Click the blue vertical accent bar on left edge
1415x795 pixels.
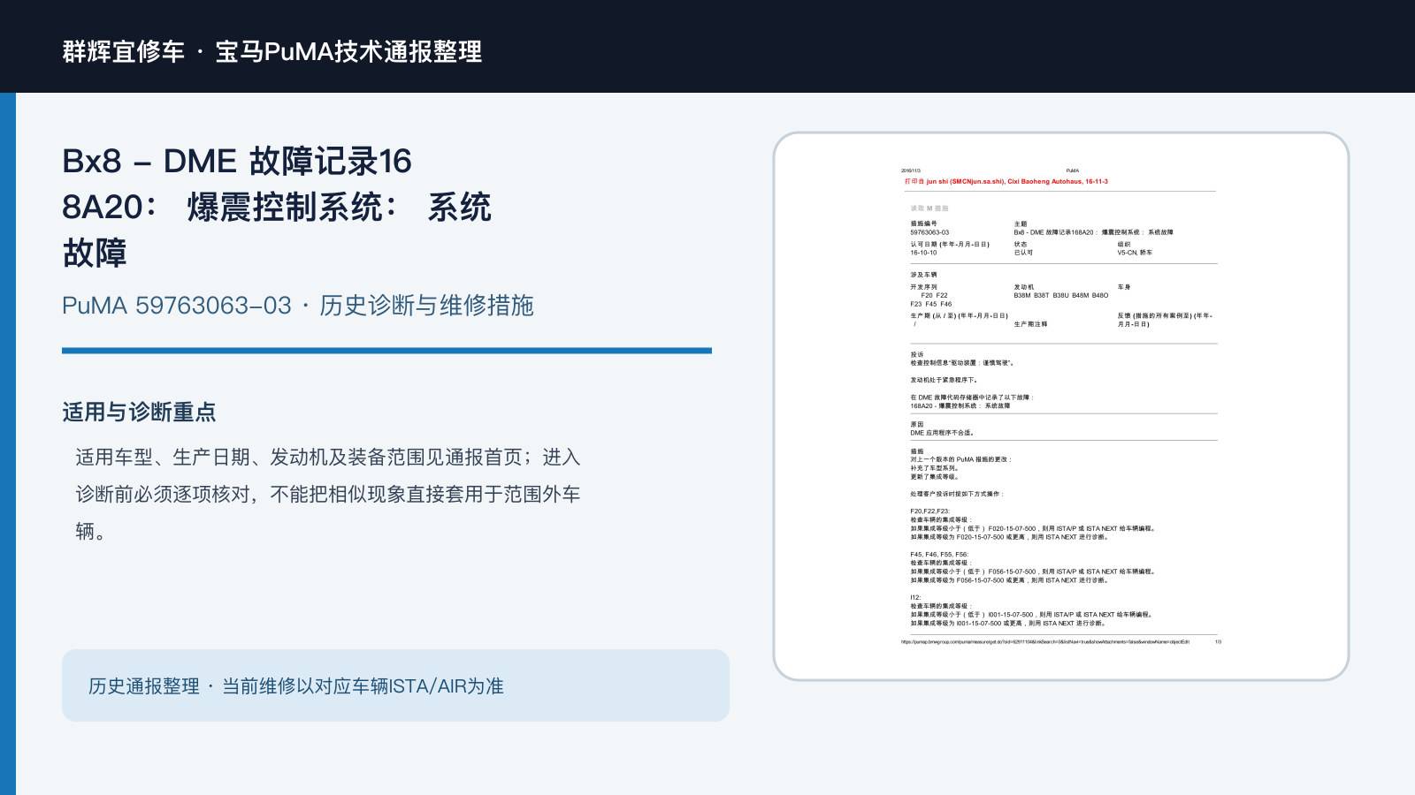8,443
